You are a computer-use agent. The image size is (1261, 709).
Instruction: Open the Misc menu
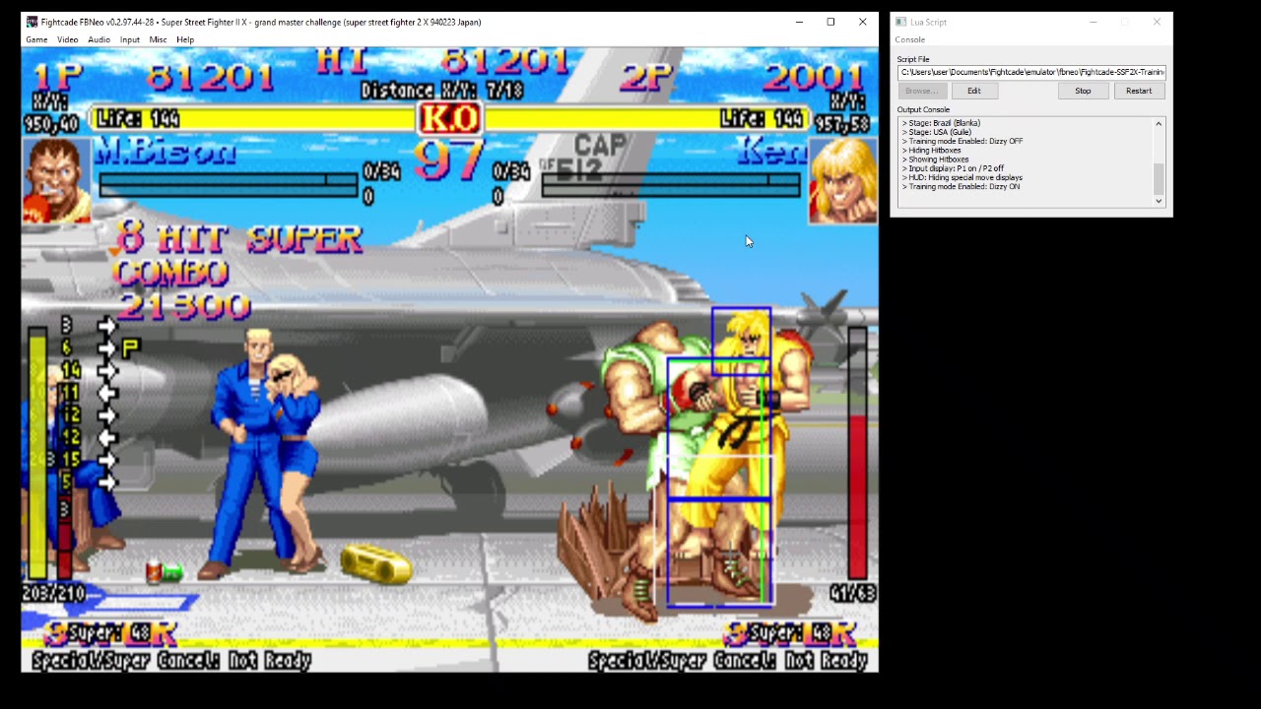(x=158, y=39)
